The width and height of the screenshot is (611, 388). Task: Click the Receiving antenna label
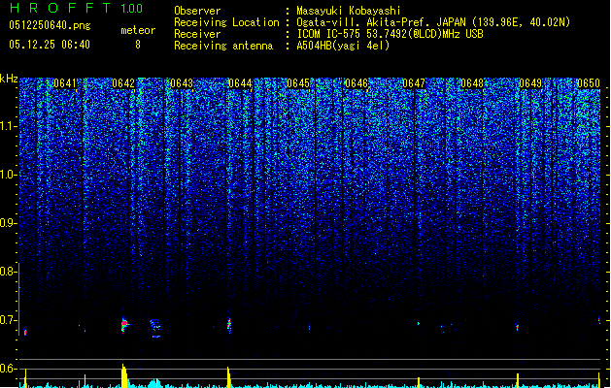pyautogui.click(x=223, y=46)
